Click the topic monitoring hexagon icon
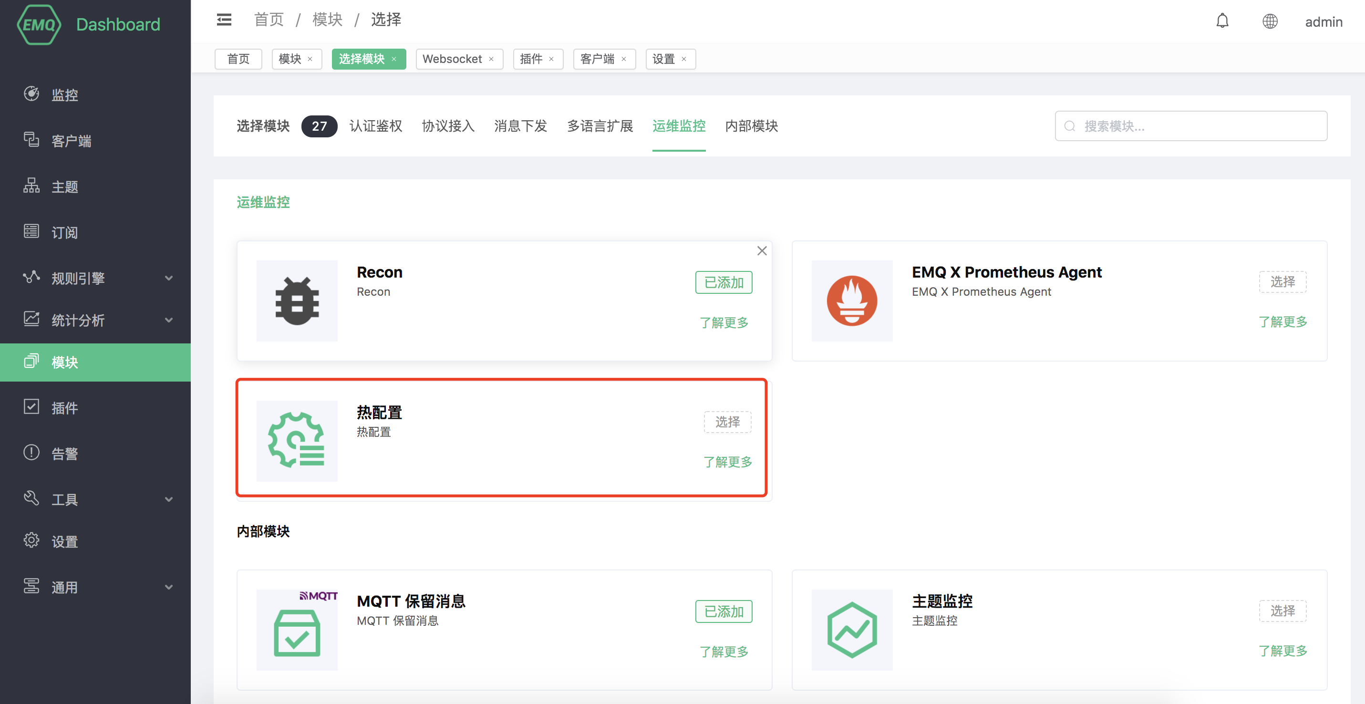The image size is (1365, 704). click(851, 630)
